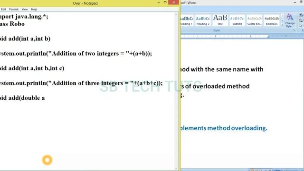Viewport: 304px width, 171px height.
Task: Apply the Heading 2 style in Word
Action: pyautogui.click(x=203, y=20)
